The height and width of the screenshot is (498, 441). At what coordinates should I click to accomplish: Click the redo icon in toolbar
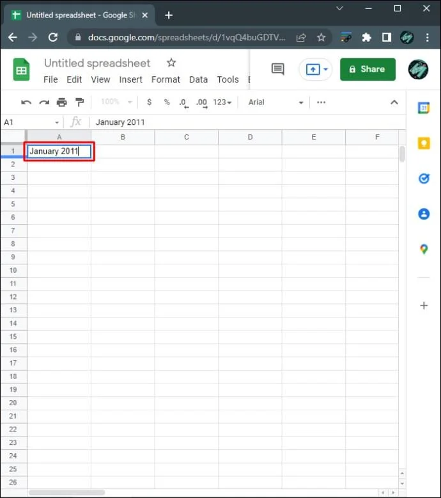[44, 102]
